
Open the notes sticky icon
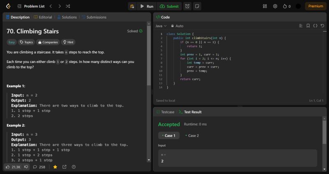coord(197,6)
